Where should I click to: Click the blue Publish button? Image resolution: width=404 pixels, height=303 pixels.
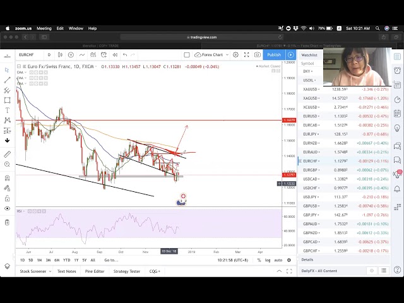(274, 55)
